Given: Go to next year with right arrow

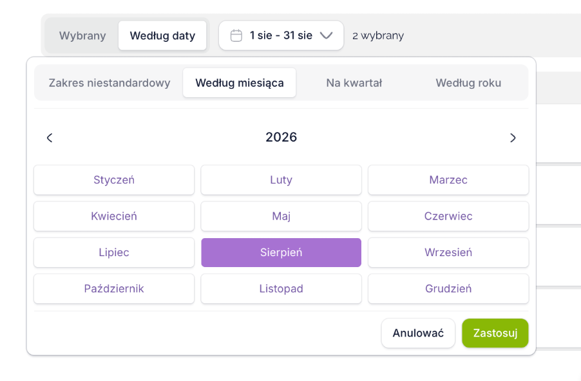Looking at the screenshot, I should (x=513, y=138).
